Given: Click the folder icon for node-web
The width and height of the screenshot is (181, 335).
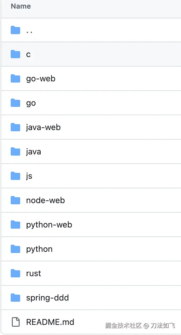Looking at the screenshot, I should pos(15,200).
